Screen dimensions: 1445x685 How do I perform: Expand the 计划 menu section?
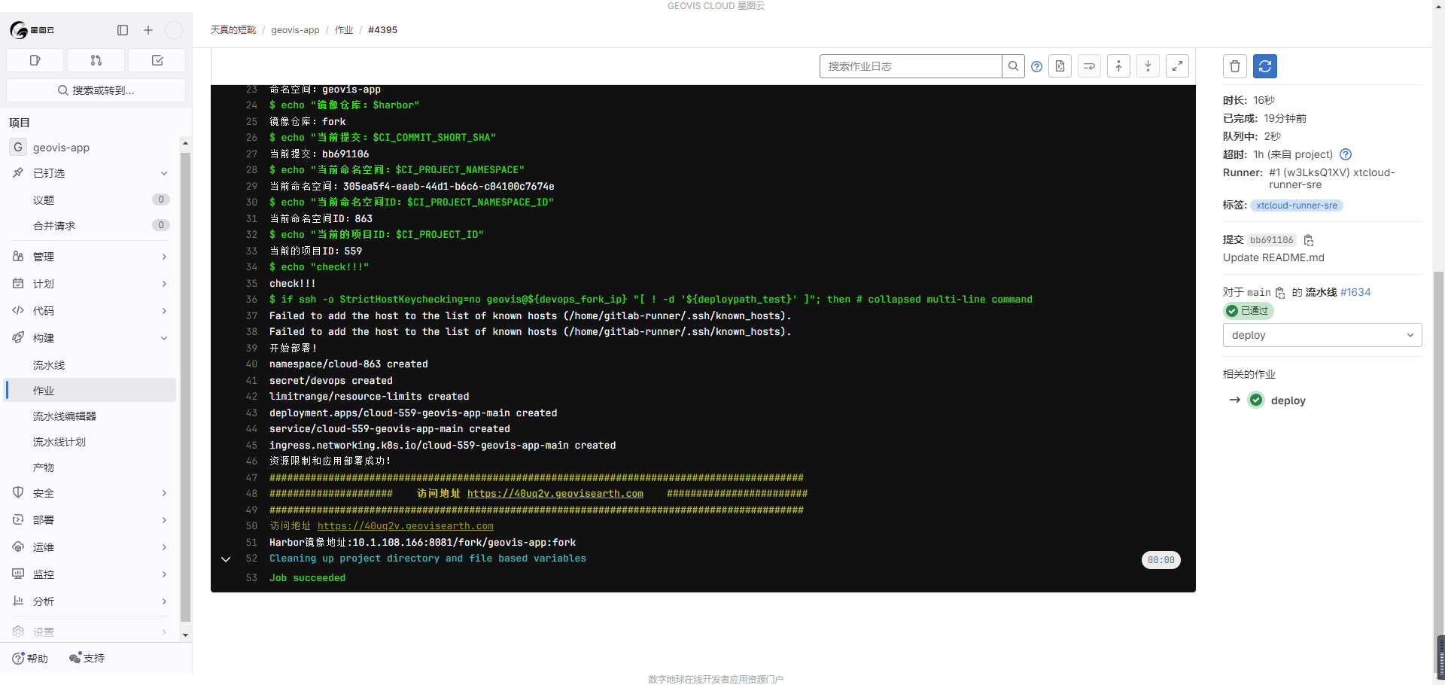click(x=164, y=284)
